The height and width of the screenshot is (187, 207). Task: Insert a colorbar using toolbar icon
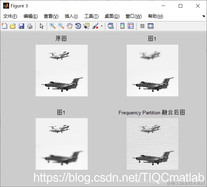click(122, 26)
